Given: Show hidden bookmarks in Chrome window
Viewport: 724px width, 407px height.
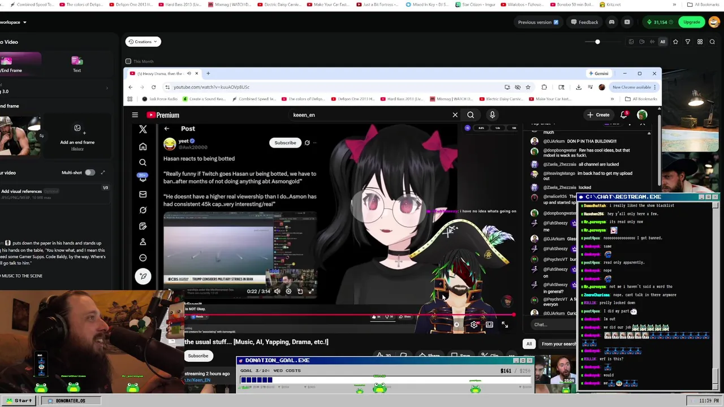Looking at the screenshot, I should click(612, 99).
